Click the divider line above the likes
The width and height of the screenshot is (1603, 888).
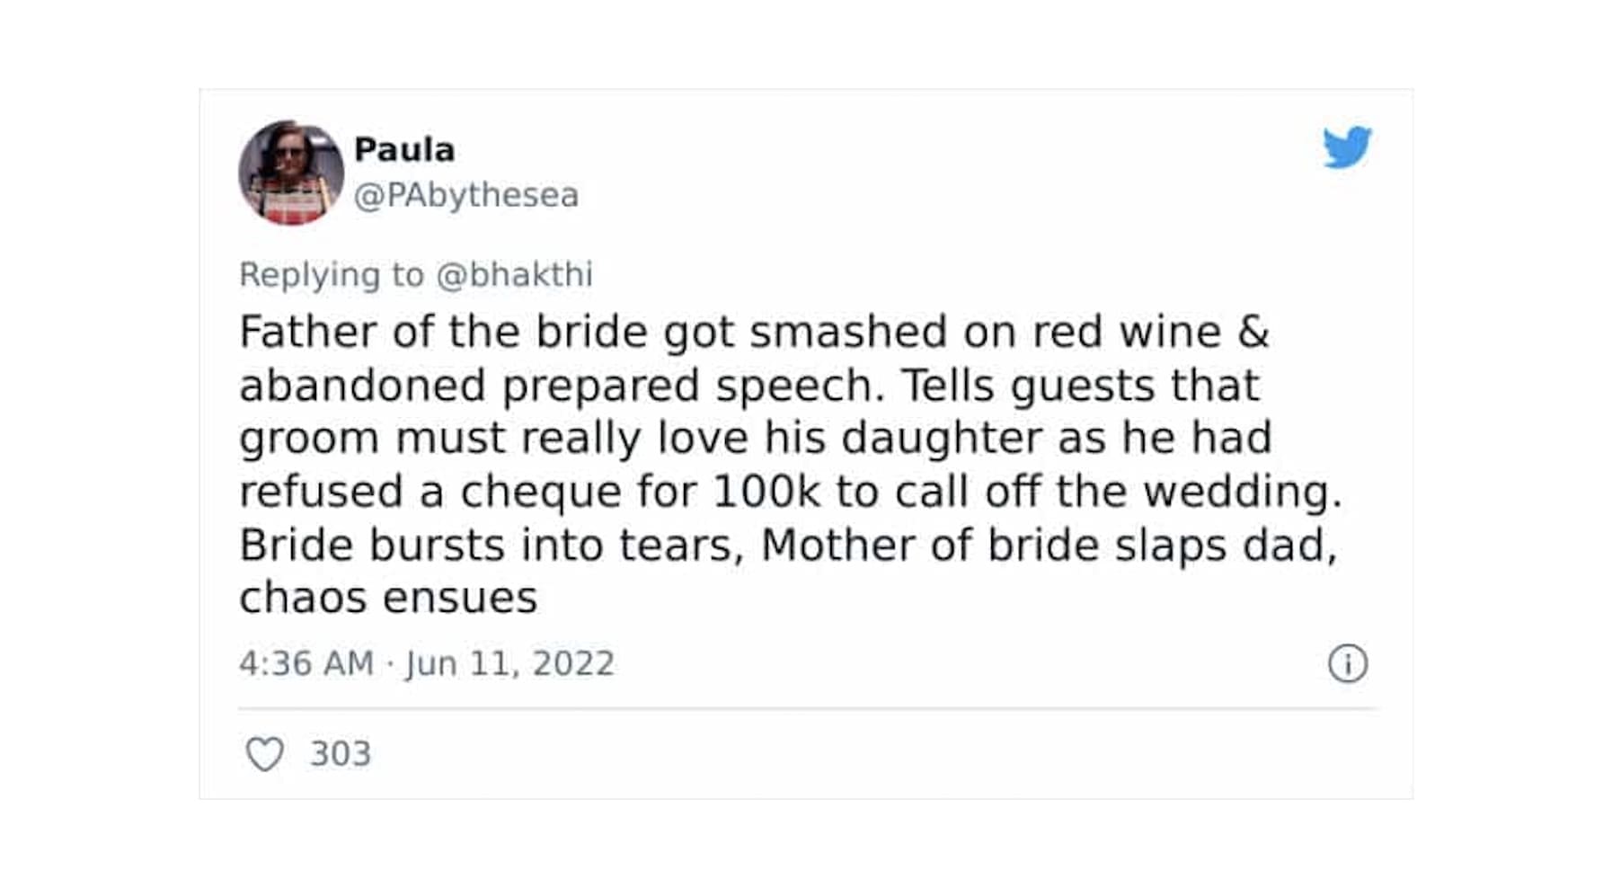[806, 709]
